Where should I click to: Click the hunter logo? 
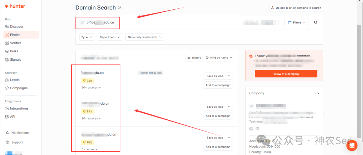(15, 6)
